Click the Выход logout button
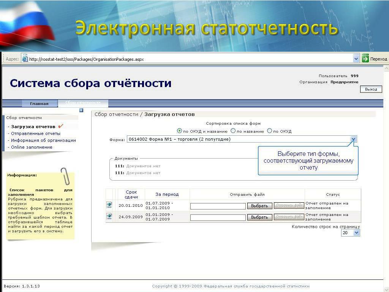389x292 pixels. (x=371, y=89)
